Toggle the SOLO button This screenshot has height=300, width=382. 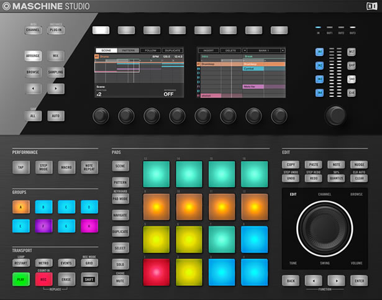tap(121, 264)
